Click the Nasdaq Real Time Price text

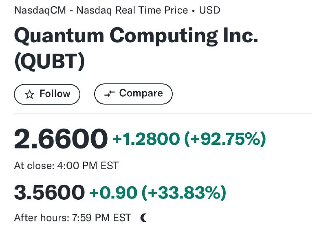point(132,11)
